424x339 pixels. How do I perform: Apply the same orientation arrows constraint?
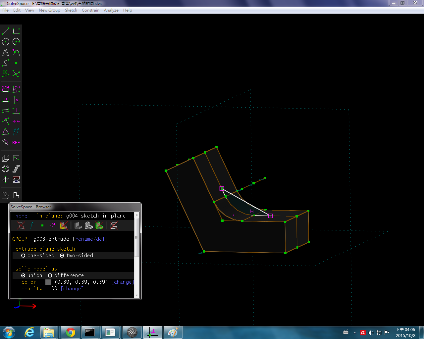(16, 132)
